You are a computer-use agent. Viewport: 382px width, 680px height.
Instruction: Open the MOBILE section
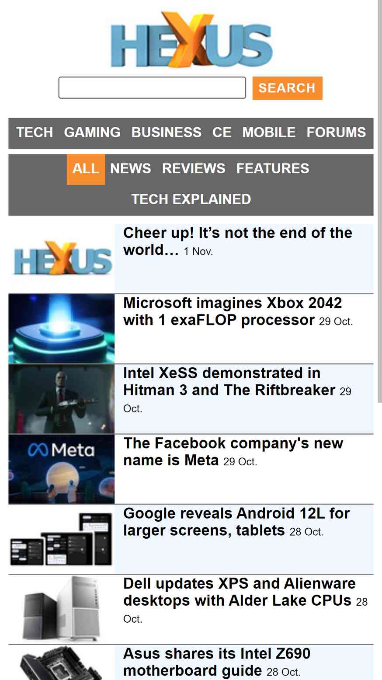pos(269,133)
